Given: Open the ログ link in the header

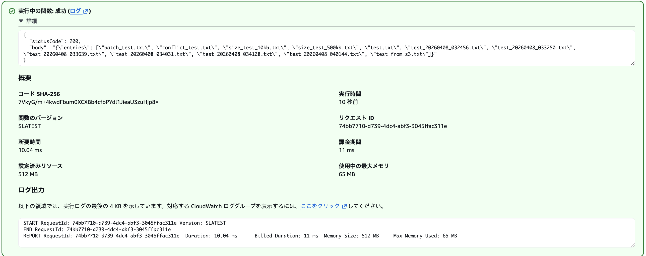Looking at the screenshot, I should point(76,11).
